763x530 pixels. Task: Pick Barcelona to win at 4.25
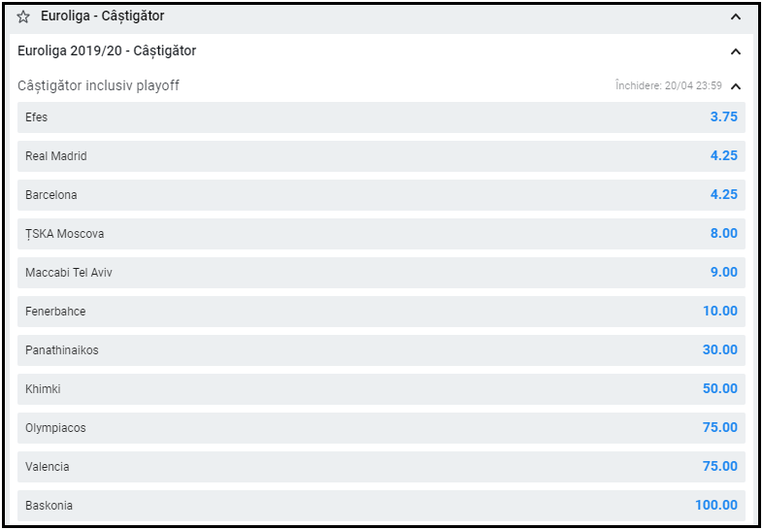[x=723, y=195]
